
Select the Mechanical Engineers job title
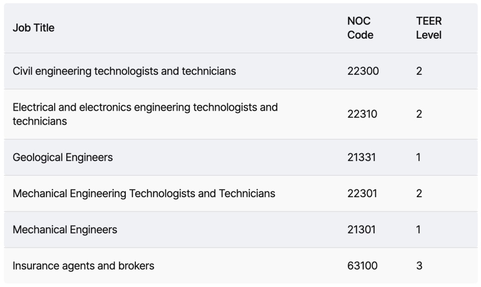click(65, 230)
